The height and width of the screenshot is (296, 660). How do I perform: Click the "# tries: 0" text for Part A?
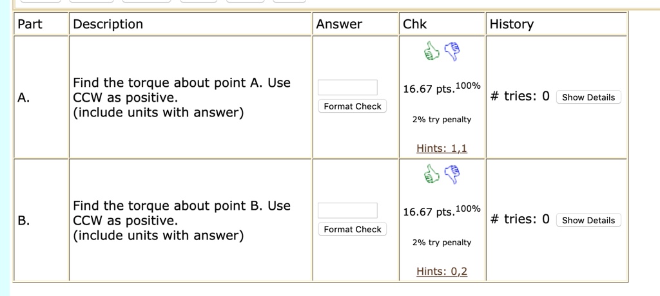point(519,97)
